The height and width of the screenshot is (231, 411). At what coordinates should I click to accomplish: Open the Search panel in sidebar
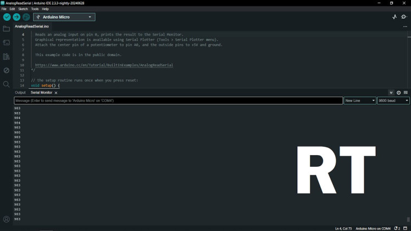point(6,84)
